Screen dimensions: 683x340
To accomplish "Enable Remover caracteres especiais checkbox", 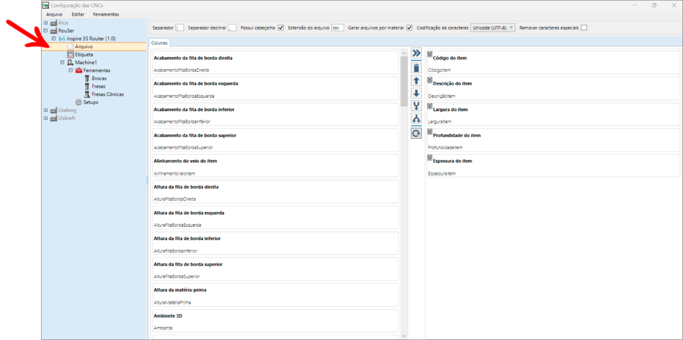I will pos(584,28).
